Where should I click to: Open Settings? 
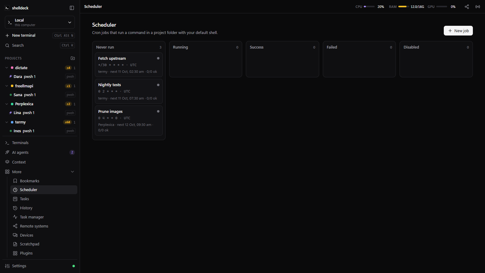(x=40, y=266)
